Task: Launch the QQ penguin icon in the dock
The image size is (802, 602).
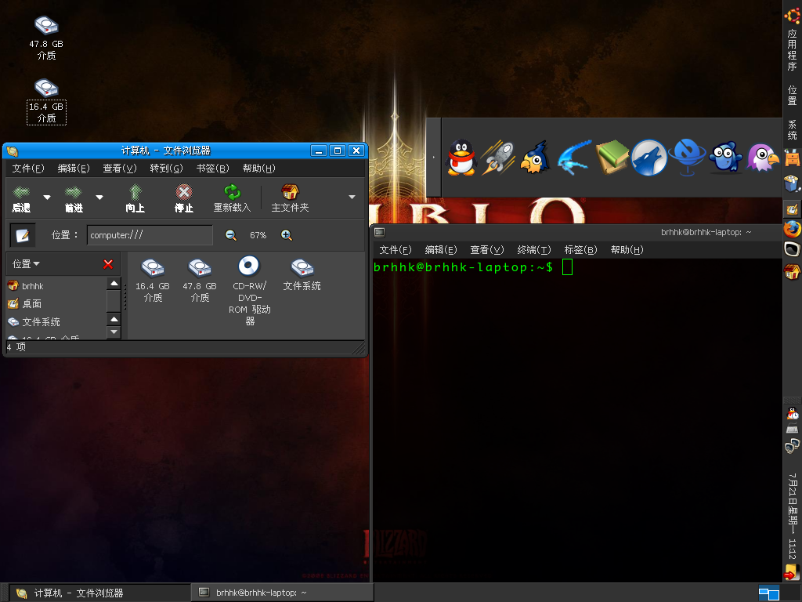Action: point(461,158)
